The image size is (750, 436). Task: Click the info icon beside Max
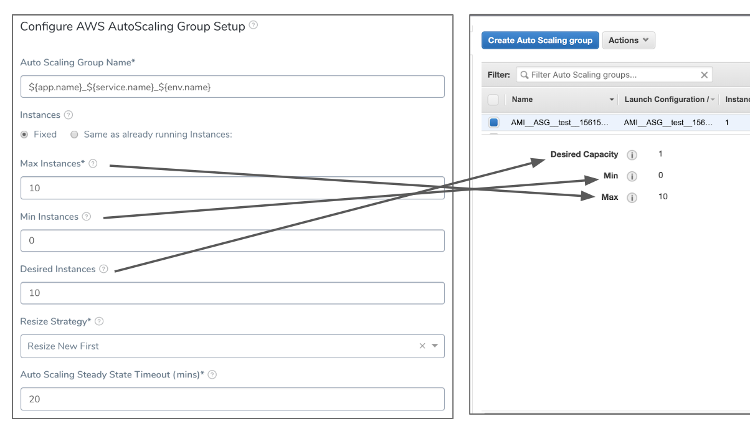[x=632, y=198]
